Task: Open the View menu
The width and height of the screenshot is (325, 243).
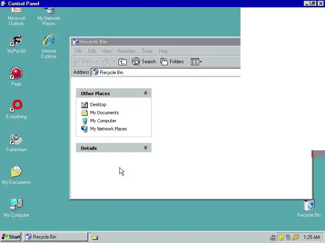Action: [106, 51]
